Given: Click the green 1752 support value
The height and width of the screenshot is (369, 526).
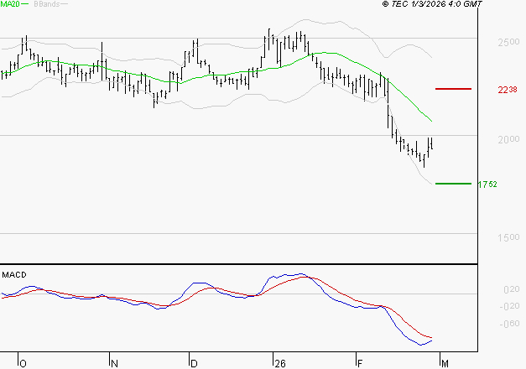Looking at the screenshot, I should pos(487,184).
